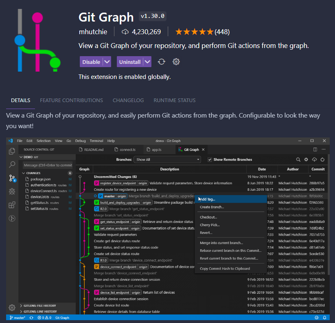Open Git Graph repository settings gear
335x323 pixels.
click(x=306, y=159)
